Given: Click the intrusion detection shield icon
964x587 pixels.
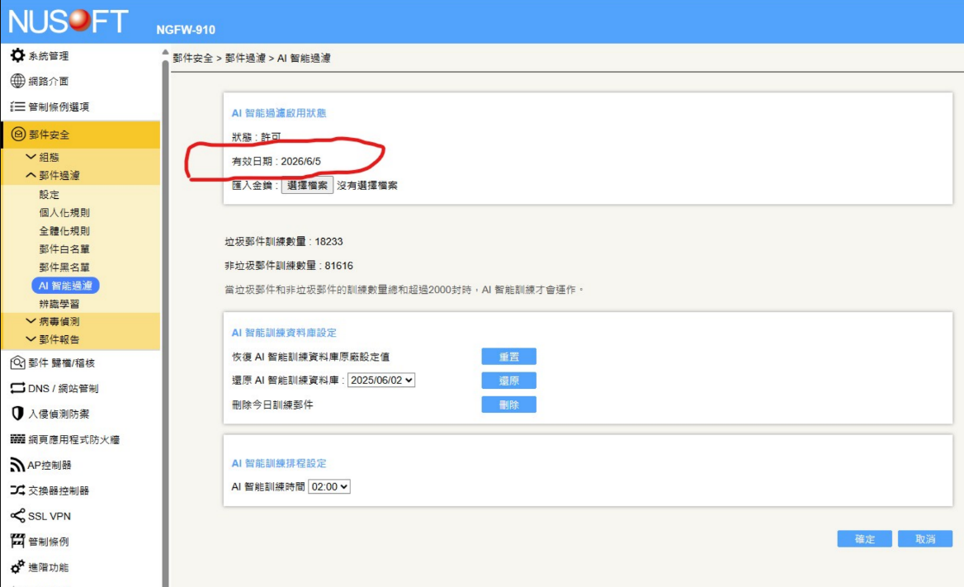Looking at the screenshot, I should pyautogui.click(x=17, y=414).
